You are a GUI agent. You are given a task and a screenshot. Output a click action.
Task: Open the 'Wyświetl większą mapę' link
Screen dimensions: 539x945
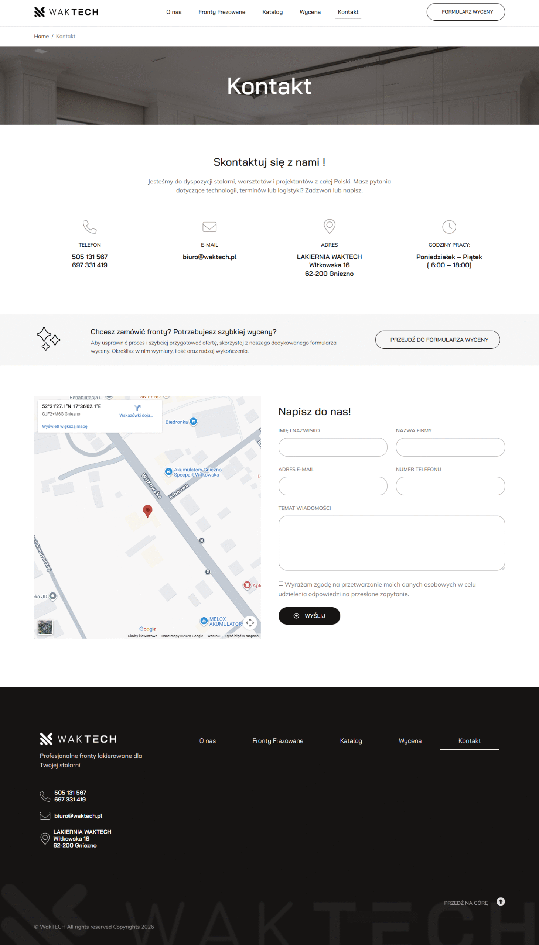click(65, 426)
